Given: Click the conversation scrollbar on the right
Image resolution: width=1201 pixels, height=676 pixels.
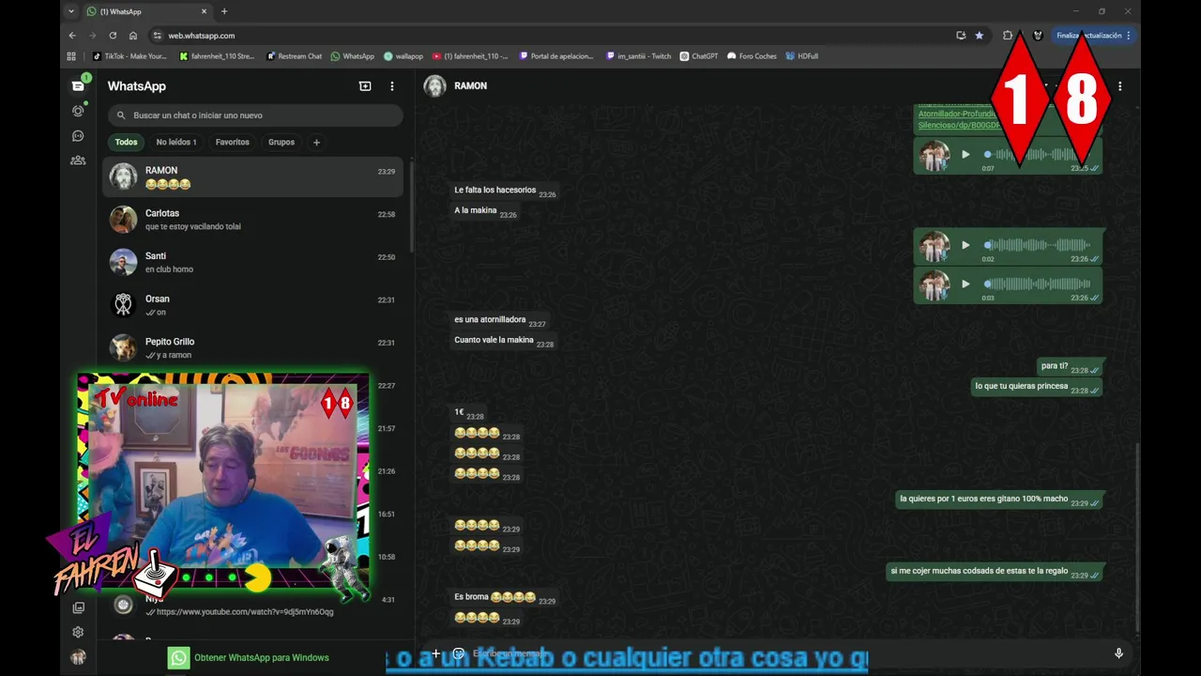Looking at the screenshot, I should click(x=1136, y=535).
